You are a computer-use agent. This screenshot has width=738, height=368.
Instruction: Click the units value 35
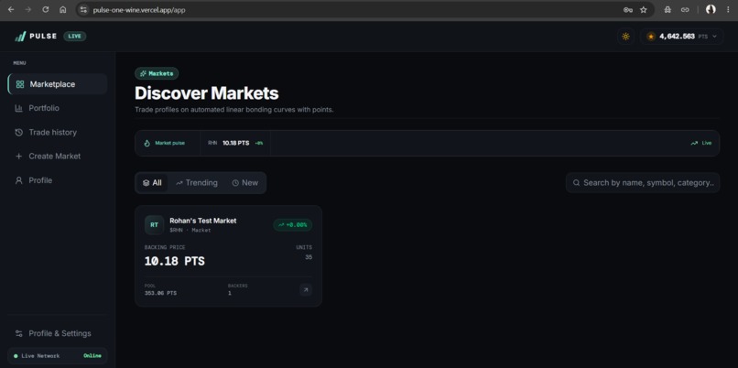click(309, 257)
